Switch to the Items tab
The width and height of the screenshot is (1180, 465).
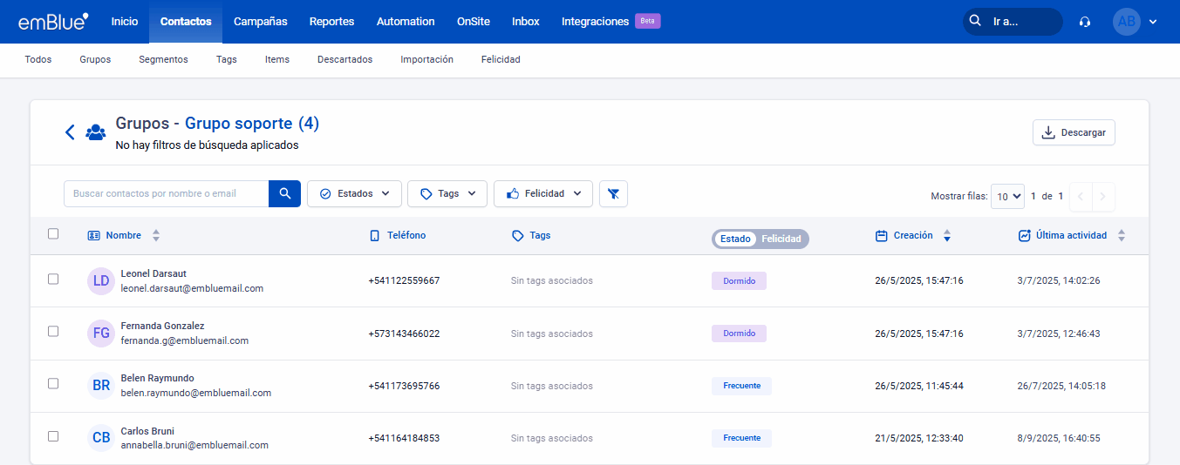(277, 59)
